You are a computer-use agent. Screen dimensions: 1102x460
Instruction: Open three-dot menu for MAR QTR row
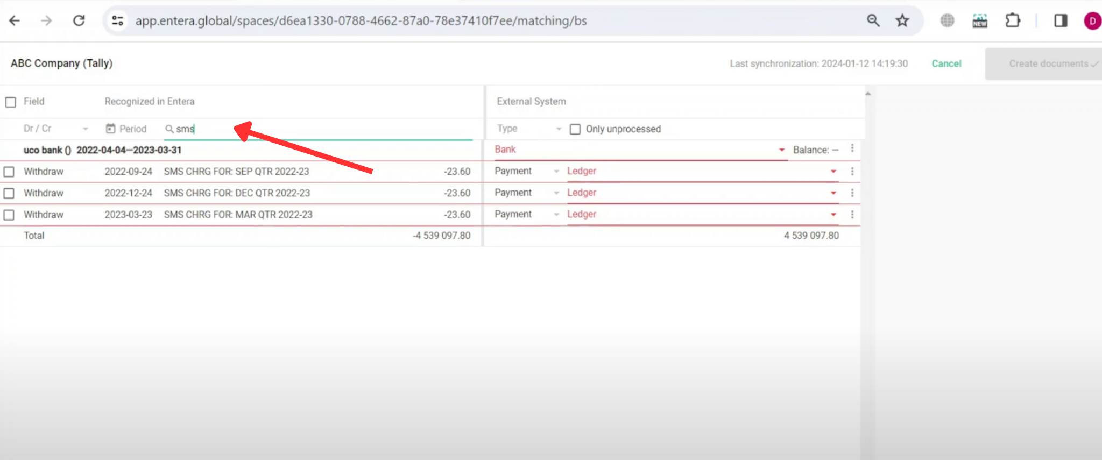(852, 214)
